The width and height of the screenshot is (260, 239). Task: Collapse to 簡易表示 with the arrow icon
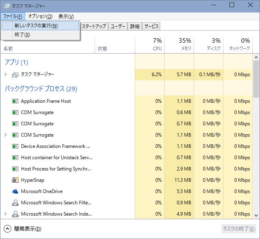click(x=7, y=229)
